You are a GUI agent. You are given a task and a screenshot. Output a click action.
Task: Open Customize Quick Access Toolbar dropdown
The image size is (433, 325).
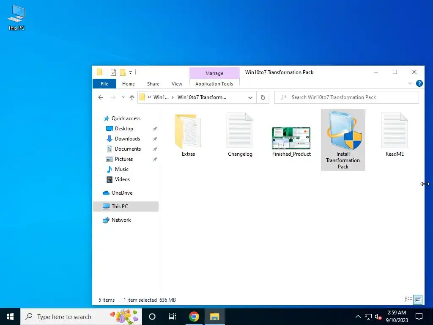[x=130, y=73]
